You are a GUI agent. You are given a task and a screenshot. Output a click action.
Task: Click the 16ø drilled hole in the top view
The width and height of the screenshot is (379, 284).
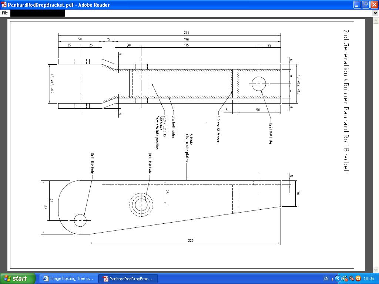258,84
